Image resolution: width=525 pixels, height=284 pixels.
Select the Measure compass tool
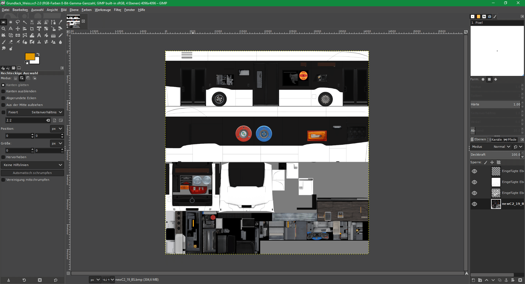[x=11, y=29]
